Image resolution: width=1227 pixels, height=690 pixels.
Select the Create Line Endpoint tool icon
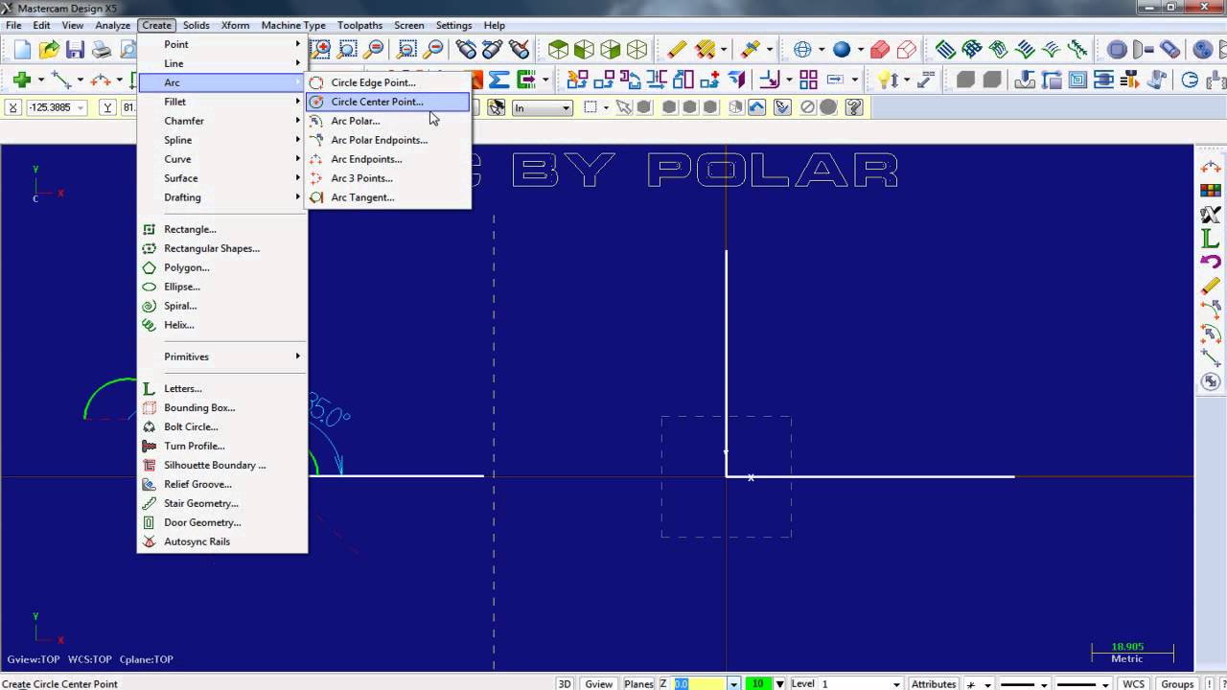(61, 80)
